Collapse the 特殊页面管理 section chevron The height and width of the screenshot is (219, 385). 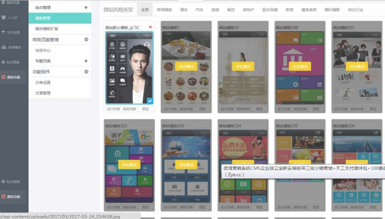tap(86, 39)
